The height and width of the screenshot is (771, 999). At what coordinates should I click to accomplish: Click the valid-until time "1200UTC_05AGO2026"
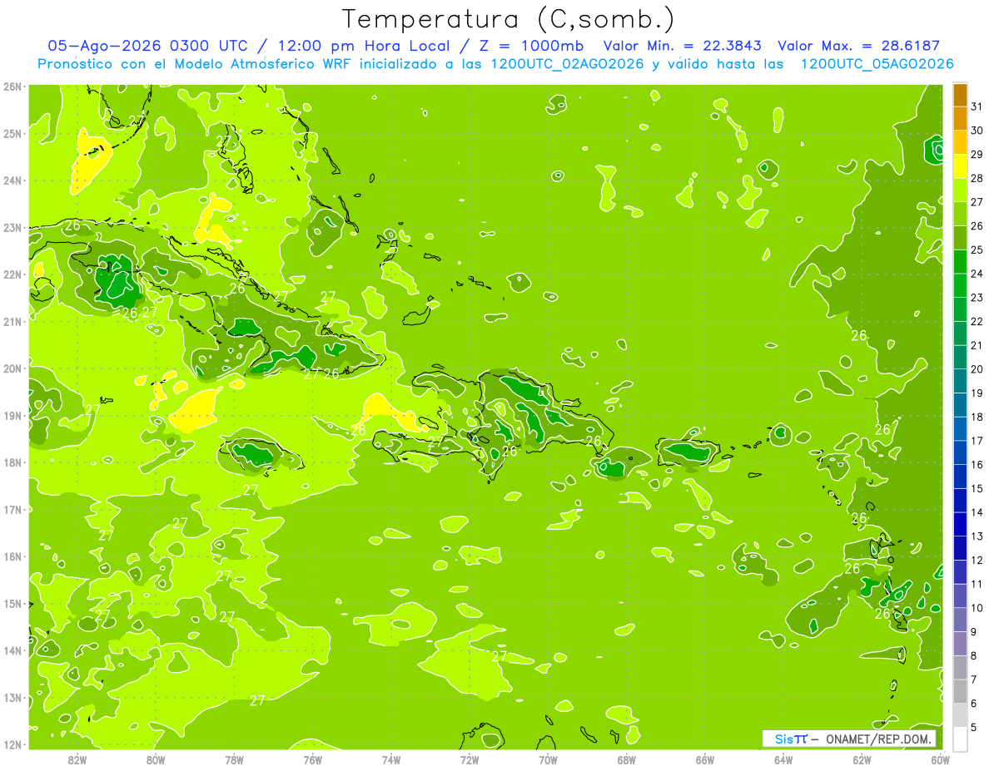[876, 64]
